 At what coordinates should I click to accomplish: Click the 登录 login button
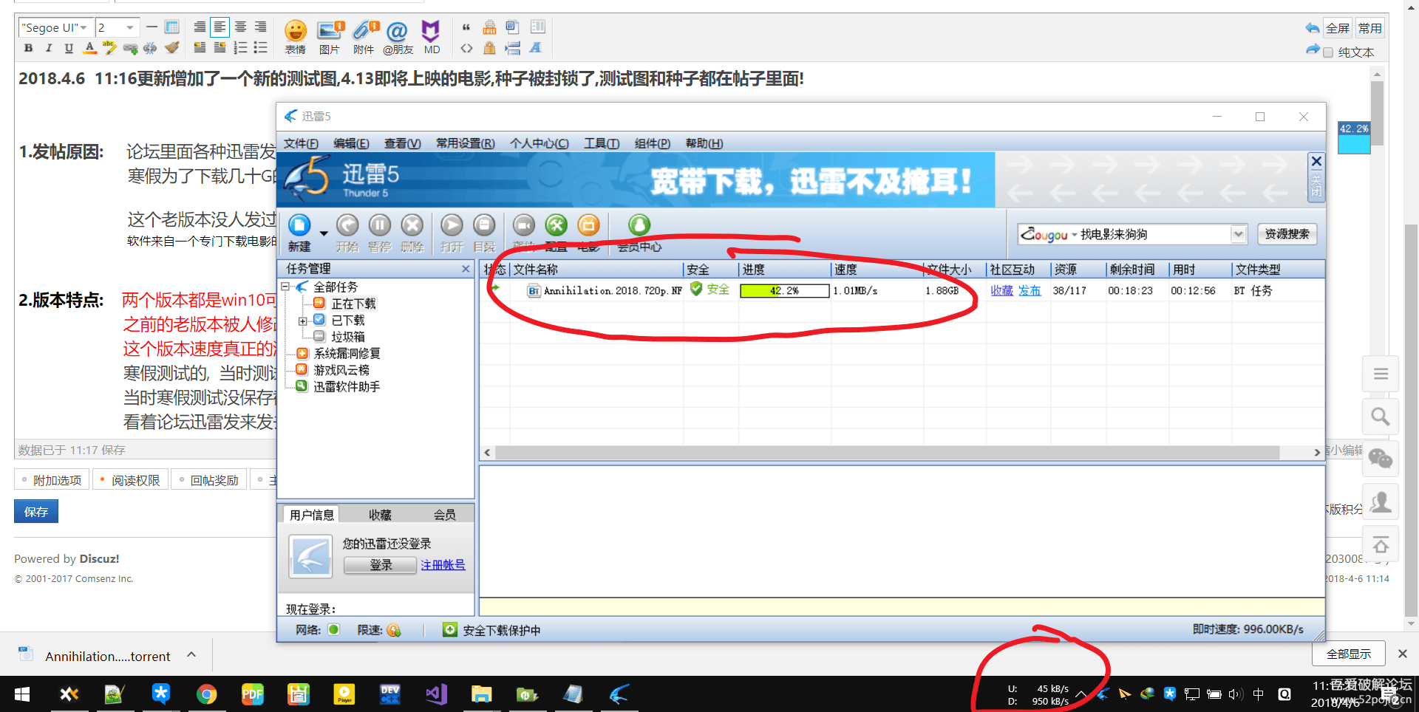(381, 565)
